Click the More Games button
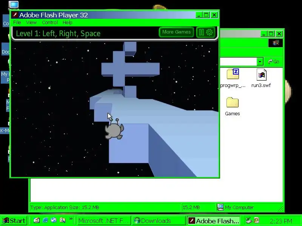 [x=176, y=32]
